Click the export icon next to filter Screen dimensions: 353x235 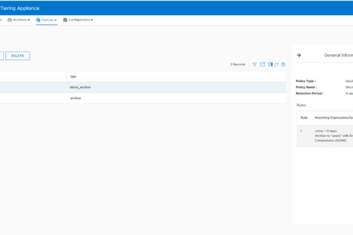pyautogui.click(x=262, y=64)
